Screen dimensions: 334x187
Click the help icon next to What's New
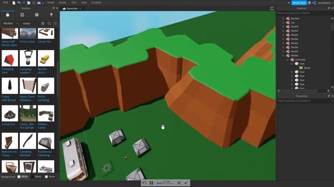(309, 3)
